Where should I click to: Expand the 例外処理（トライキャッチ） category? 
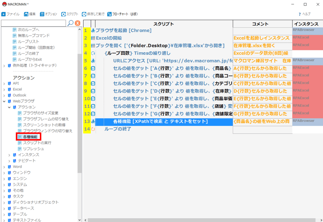(x=4, y=65)
